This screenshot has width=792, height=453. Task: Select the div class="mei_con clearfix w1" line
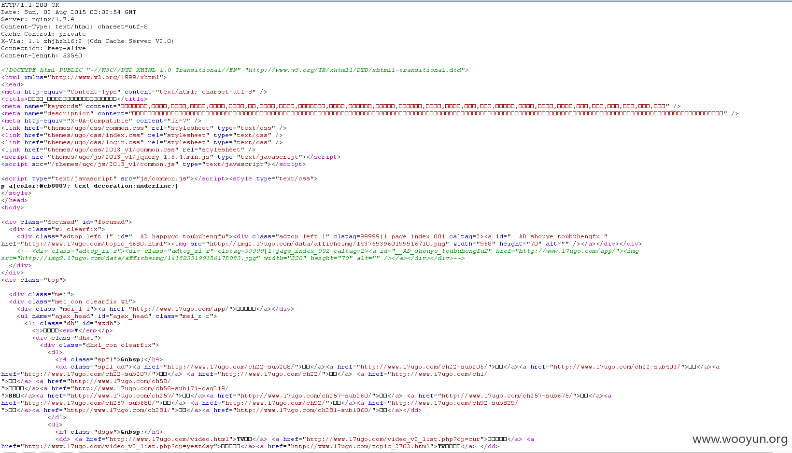coord(72,302)
